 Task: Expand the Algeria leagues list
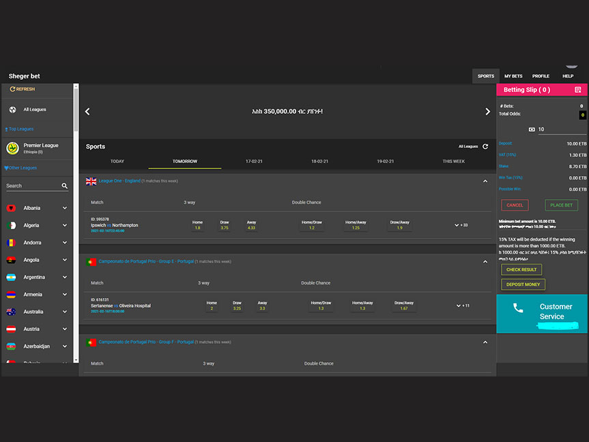click(x=65, y=225)
